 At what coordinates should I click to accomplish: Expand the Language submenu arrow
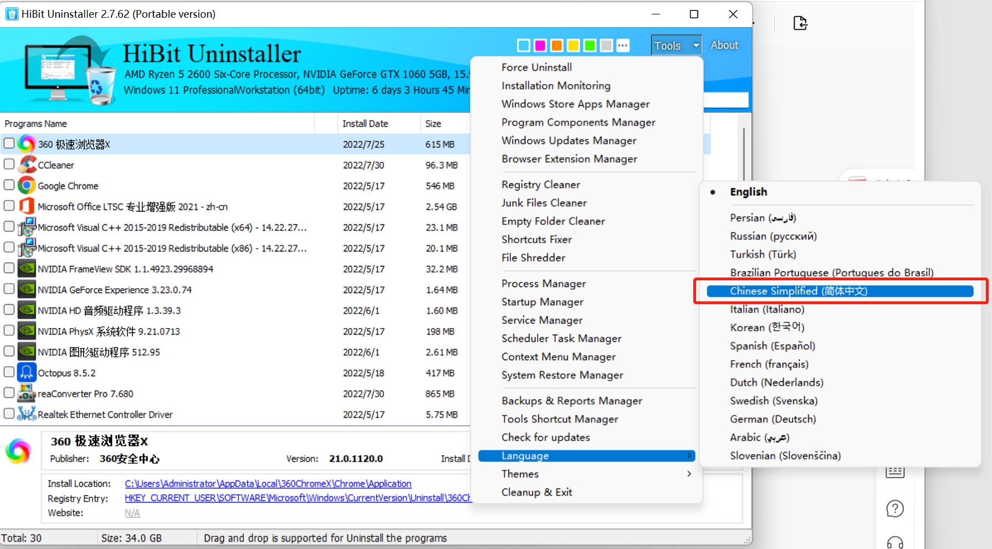pyautogui.click(x=689, y=455)
